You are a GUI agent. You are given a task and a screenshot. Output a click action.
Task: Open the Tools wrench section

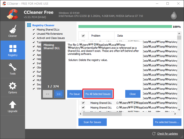[x=13, y=69]
